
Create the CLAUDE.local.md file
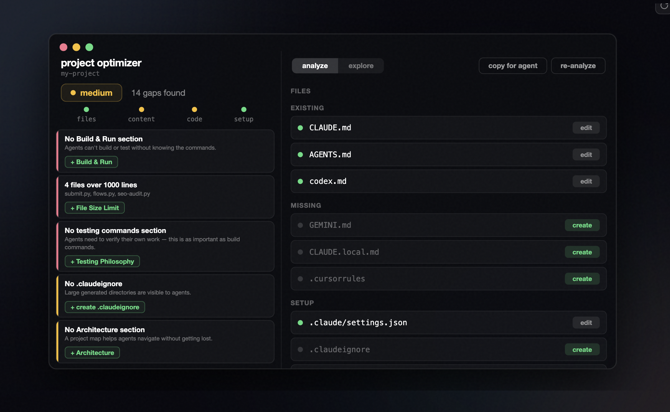coord(582,252)
